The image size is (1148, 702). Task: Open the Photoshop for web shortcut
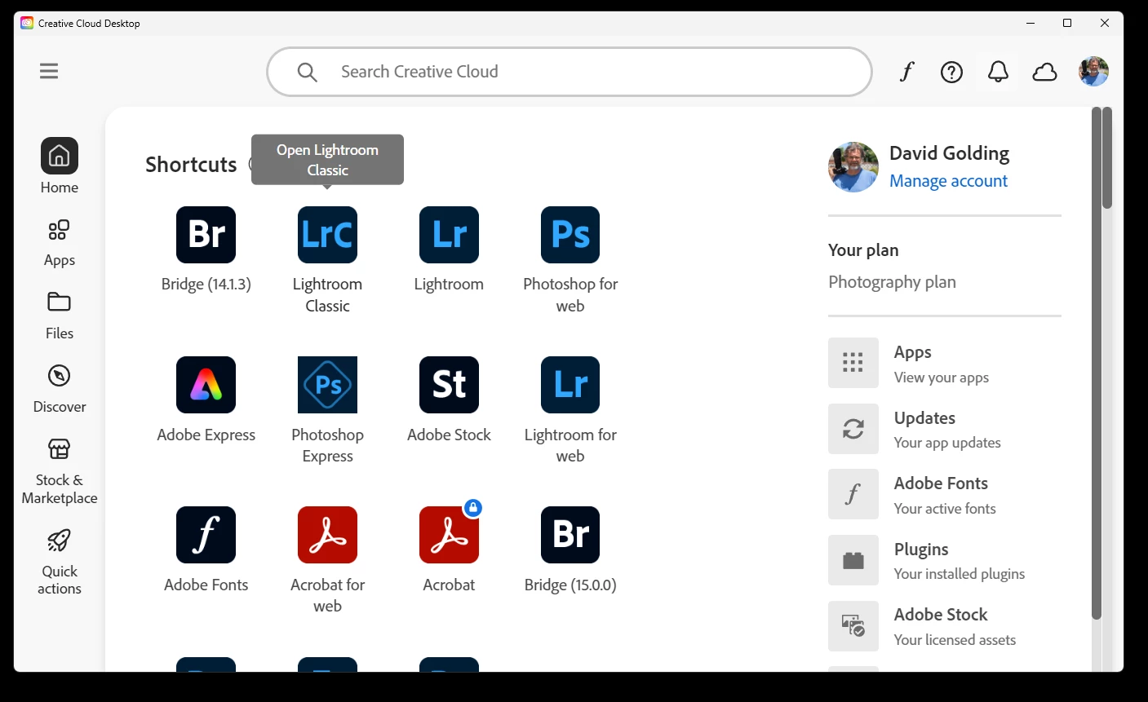coord(570,235)
